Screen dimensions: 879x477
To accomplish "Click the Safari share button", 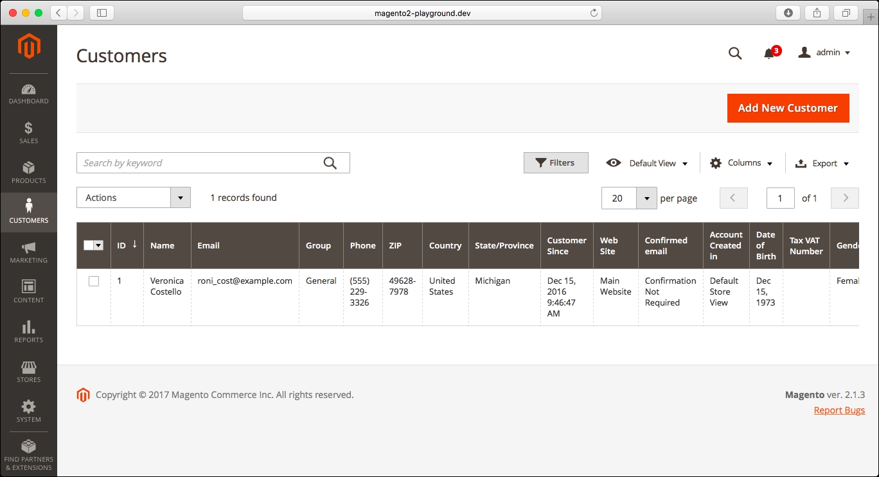I will click(817, 13).
